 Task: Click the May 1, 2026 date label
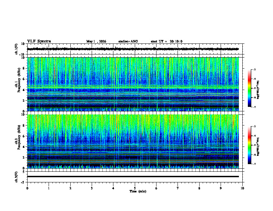click(96, 41)
